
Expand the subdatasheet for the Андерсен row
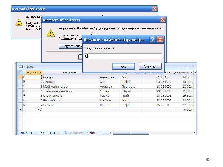(24, 77)
